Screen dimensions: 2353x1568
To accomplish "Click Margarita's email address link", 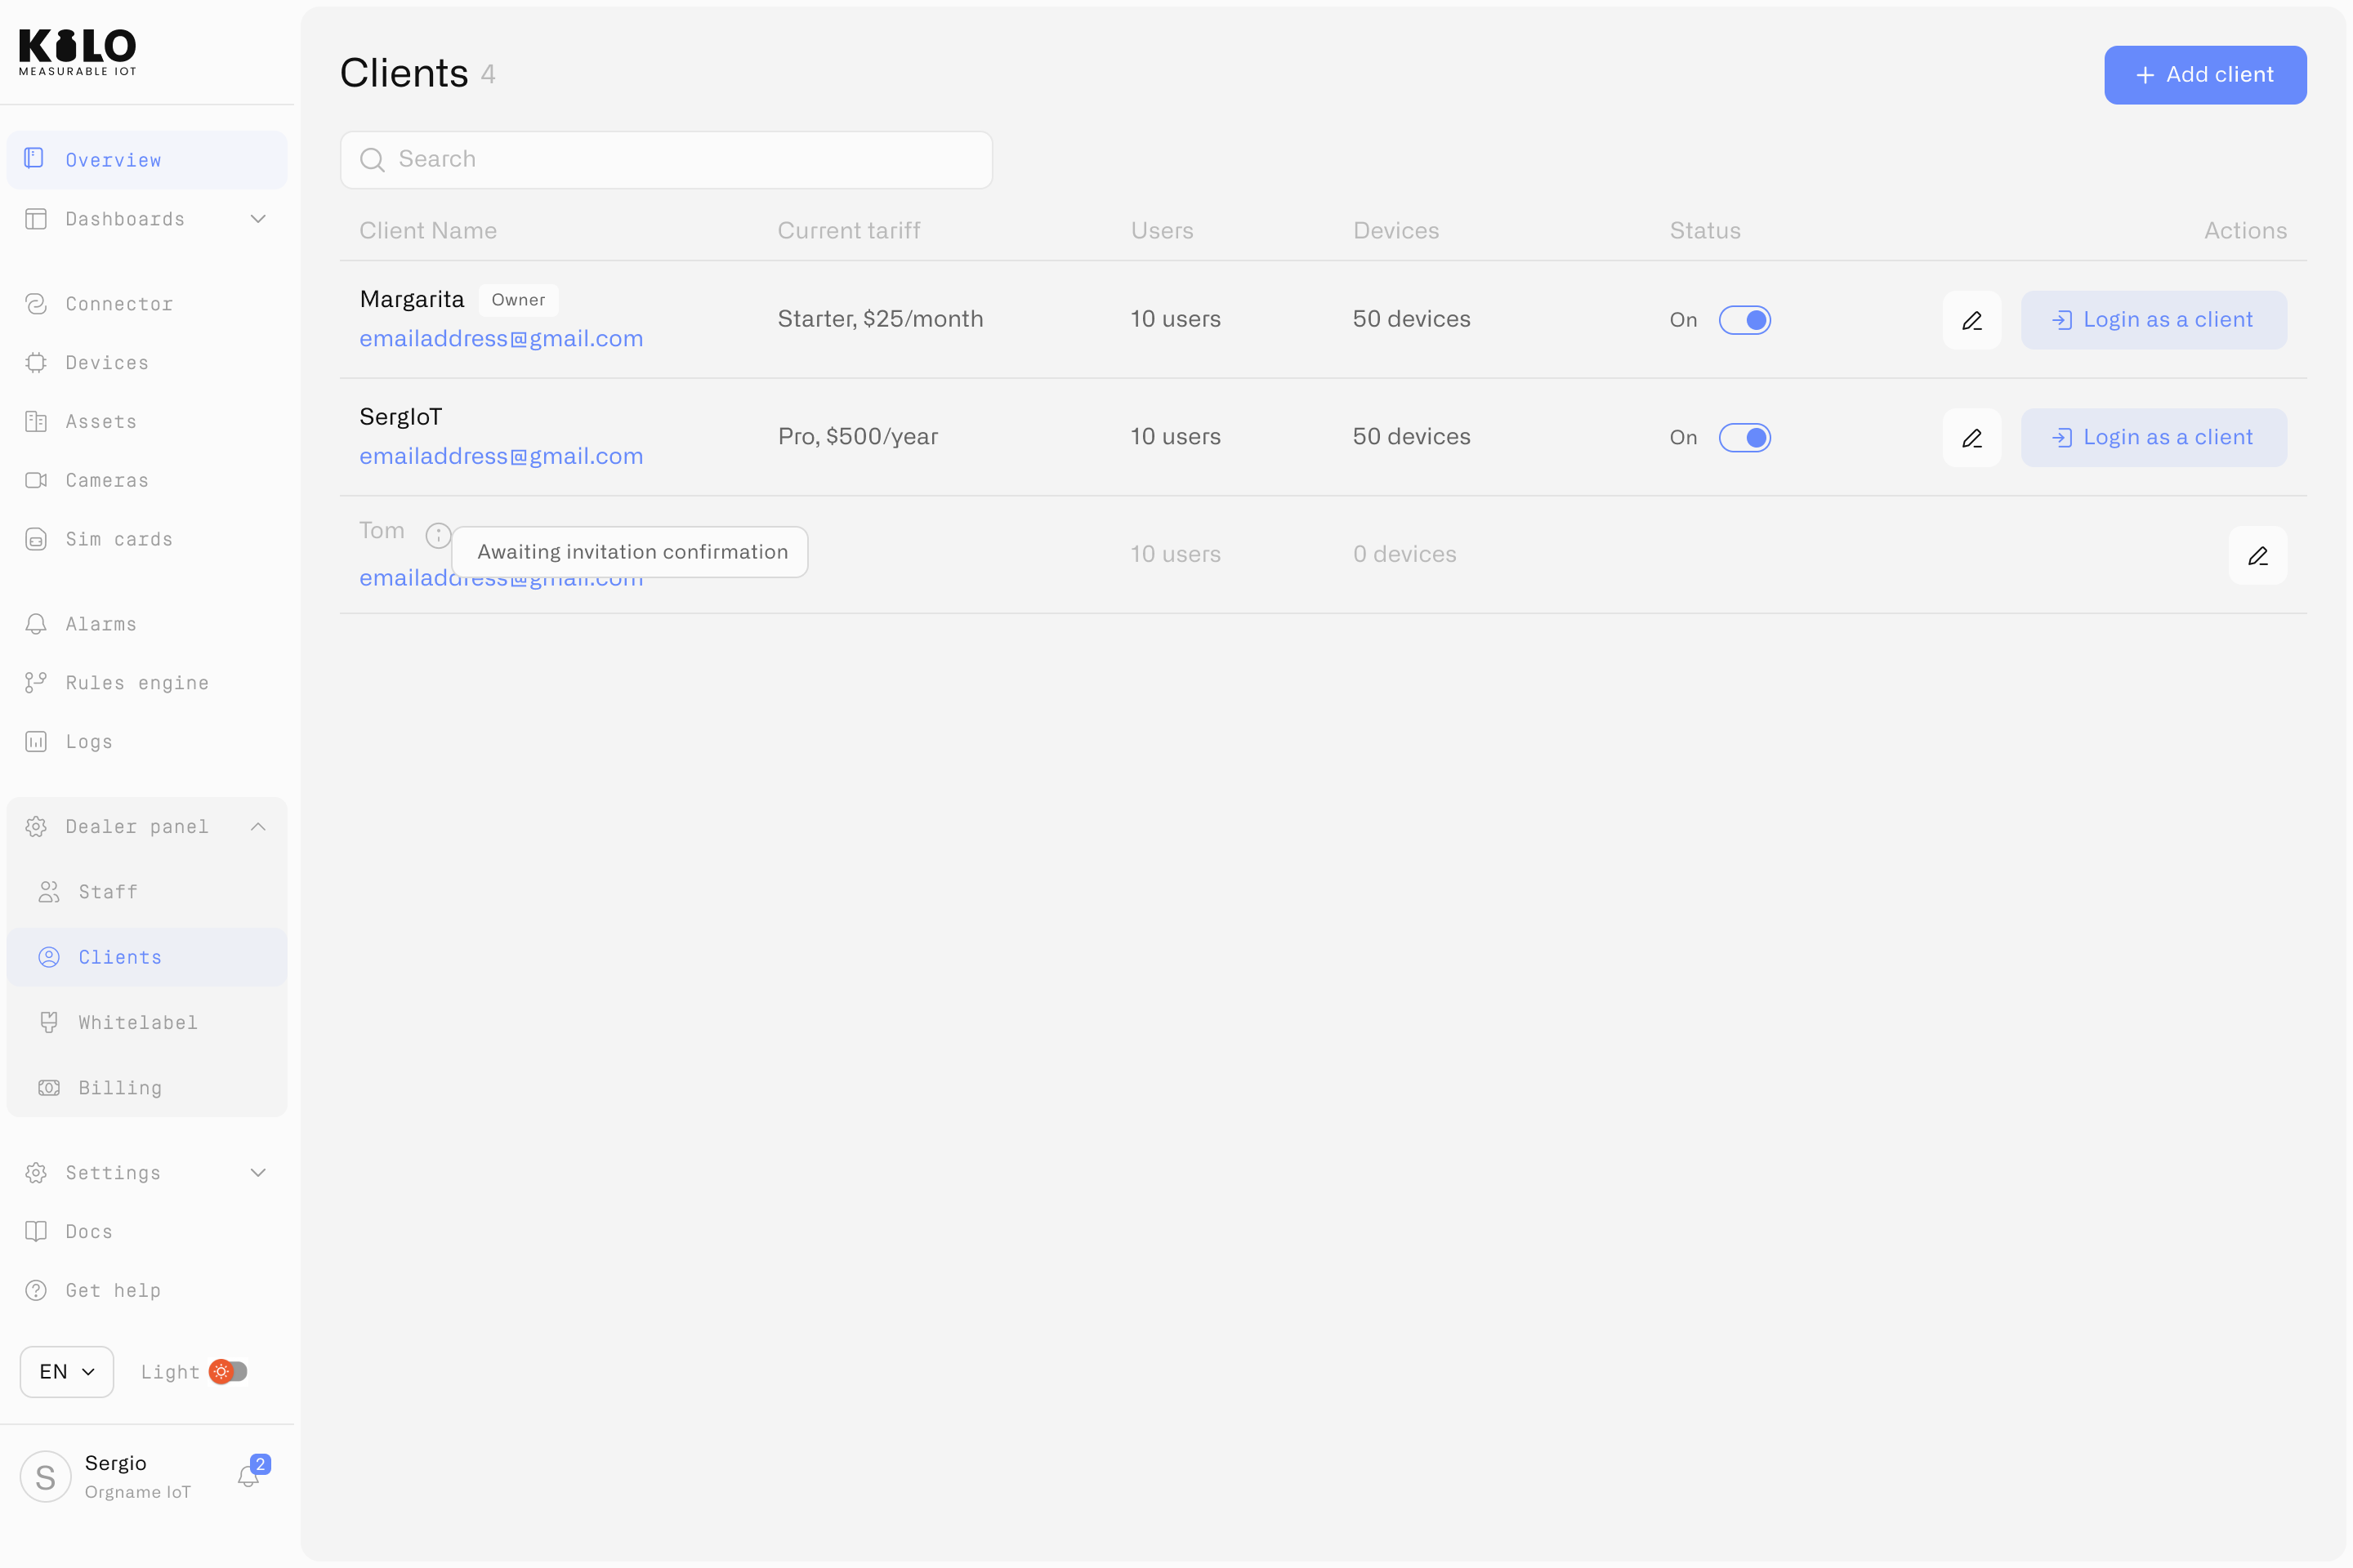I will click(x=501, y=339).
